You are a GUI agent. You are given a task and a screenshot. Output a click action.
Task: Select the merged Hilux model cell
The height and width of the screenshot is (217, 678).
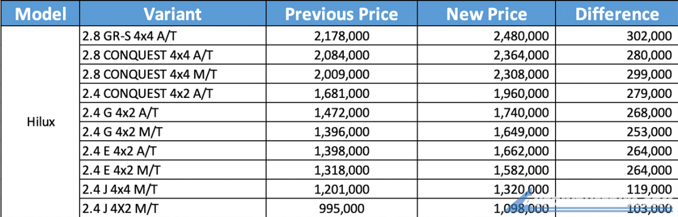point(41,122)
